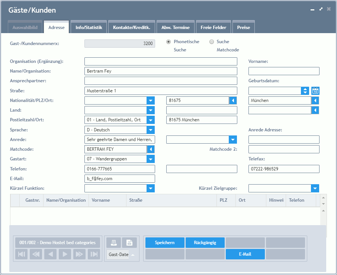This screenshot has width=337, height=275.
Task: Open the dropdown next to Anrede field
Action: [233, 140]
